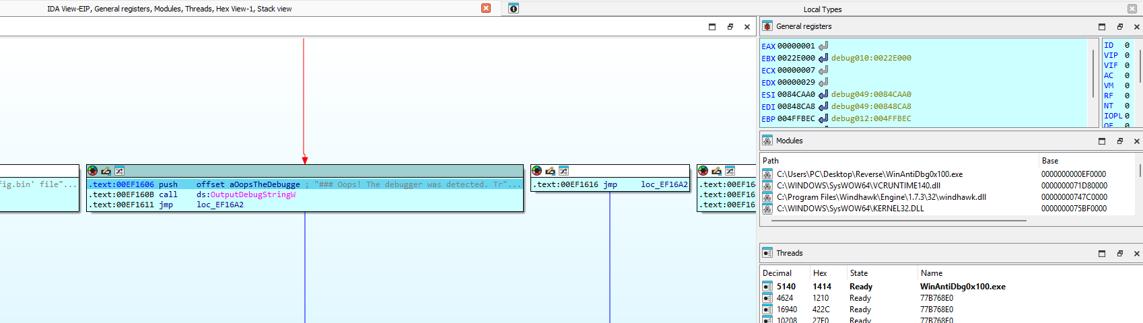Follow the debug010:0022E000 address link

pos(871,58)
